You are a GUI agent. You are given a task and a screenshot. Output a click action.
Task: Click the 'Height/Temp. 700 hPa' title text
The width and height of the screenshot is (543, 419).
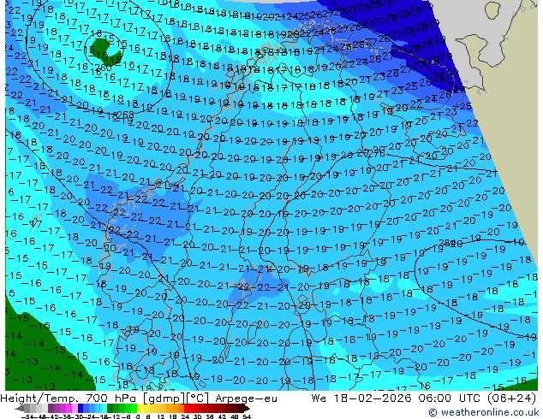(69, 398)
